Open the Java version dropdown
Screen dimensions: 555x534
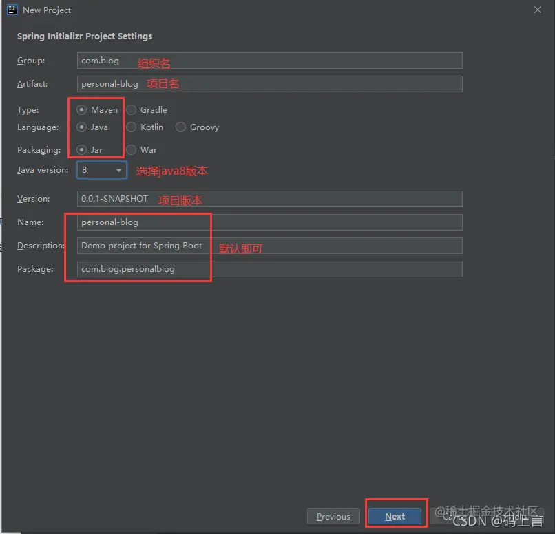click(102, 170)
